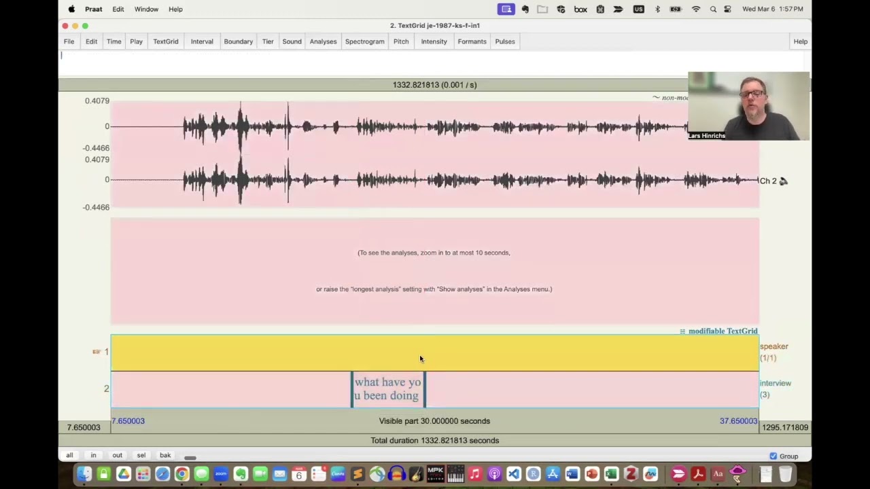This screenshot has height=489, width=870.
Task: Open Calendar from the dock
Action: [x=299, y=473]
